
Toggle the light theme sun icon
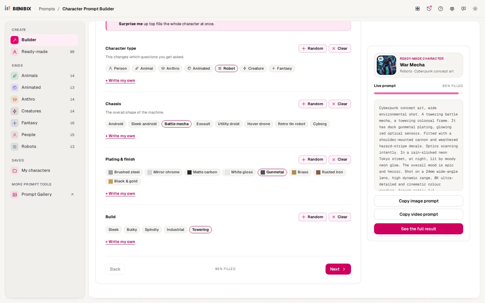click(475, 9)
